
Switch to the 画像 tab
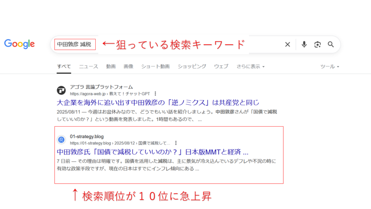(129, 66)
